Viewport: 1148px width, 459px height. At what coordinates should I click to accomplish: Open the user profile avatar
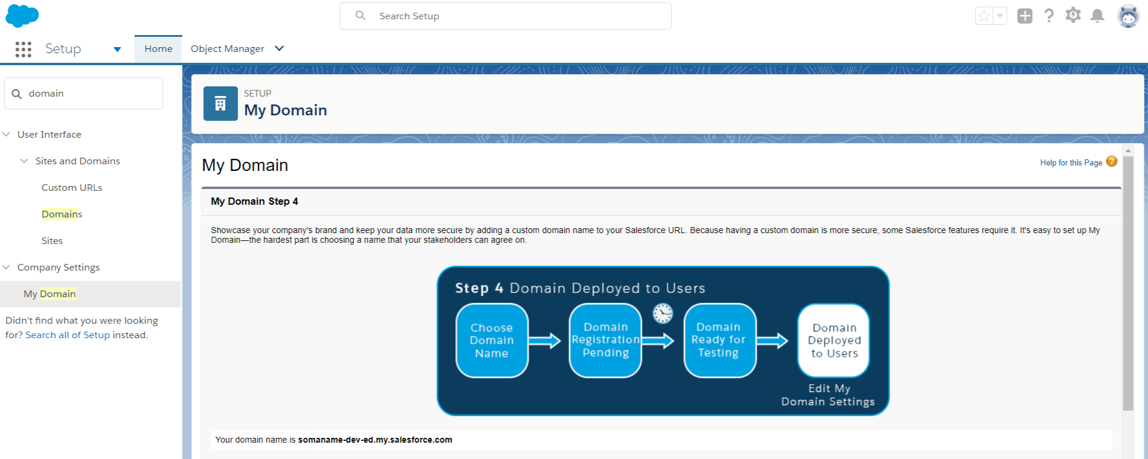pyautogui.click(x=1128, y=16)
